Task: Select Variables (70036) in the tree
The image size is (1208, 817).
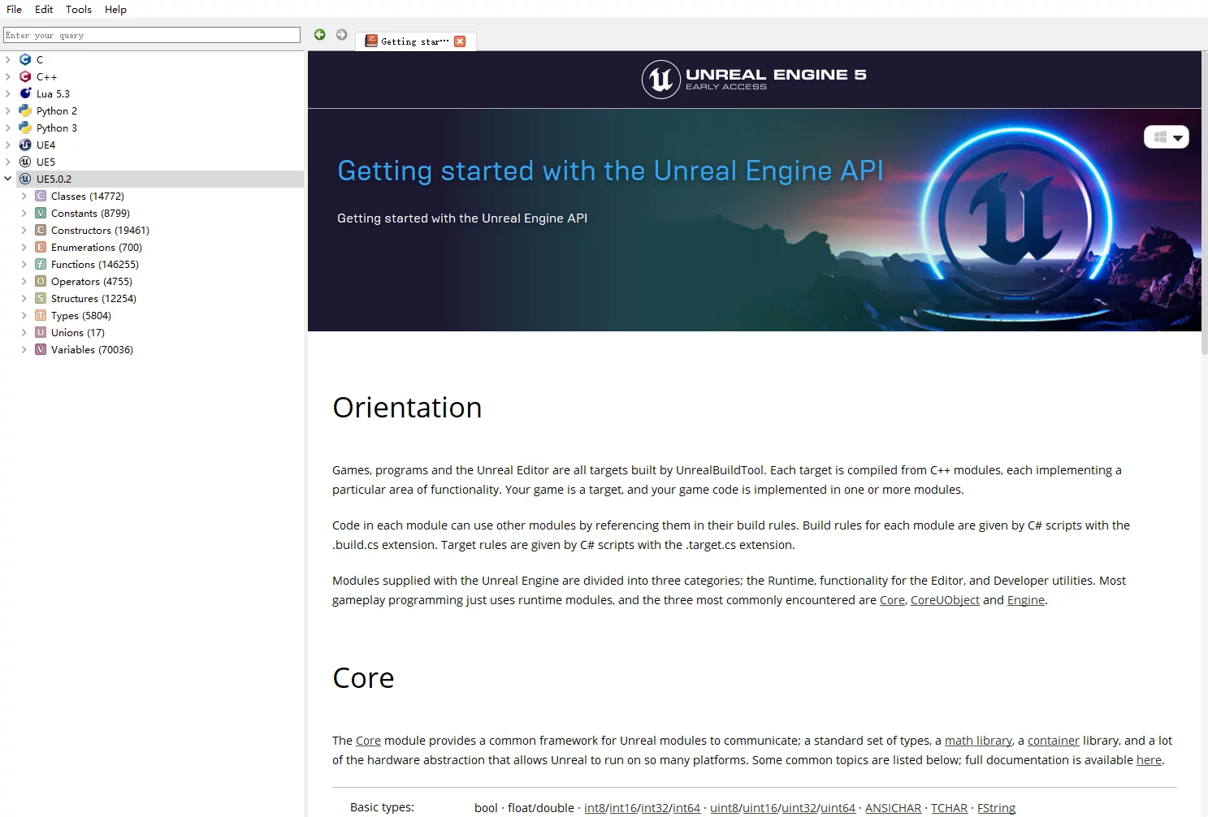Action: (92, 349)
